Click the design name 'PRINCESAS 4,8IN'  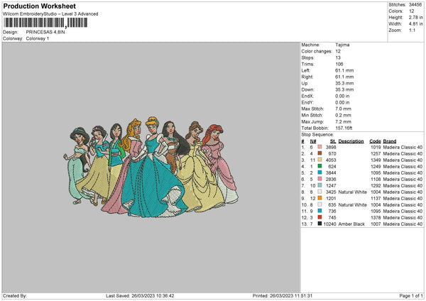coord(45,32)
